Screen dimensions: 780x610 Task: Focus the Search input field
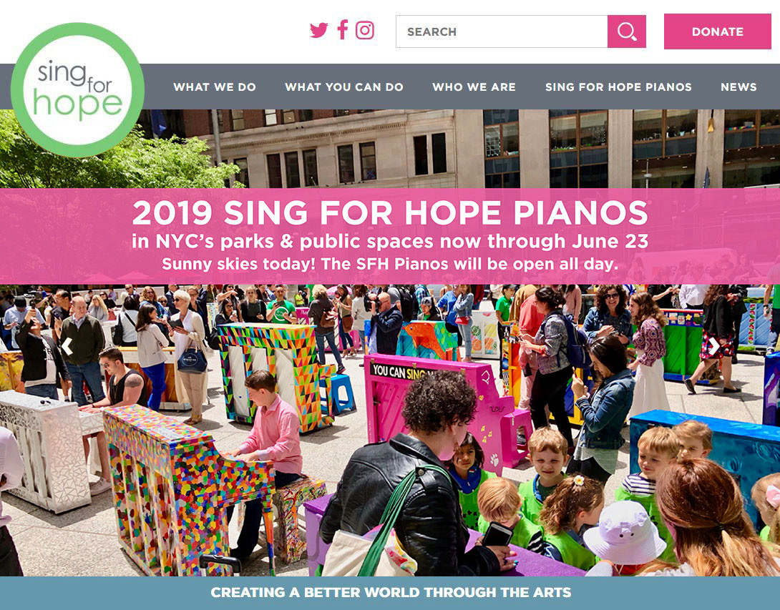[502, 31]
